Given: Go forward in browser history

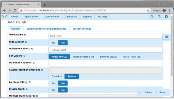Looking at the screenshot, I should [10, 10].
